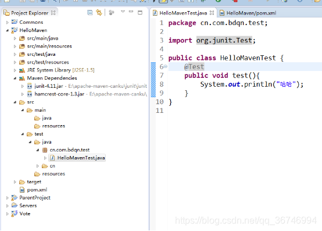Click hamcrest-core-1.3.jar jar icon
322x231 pixels.
30,94
